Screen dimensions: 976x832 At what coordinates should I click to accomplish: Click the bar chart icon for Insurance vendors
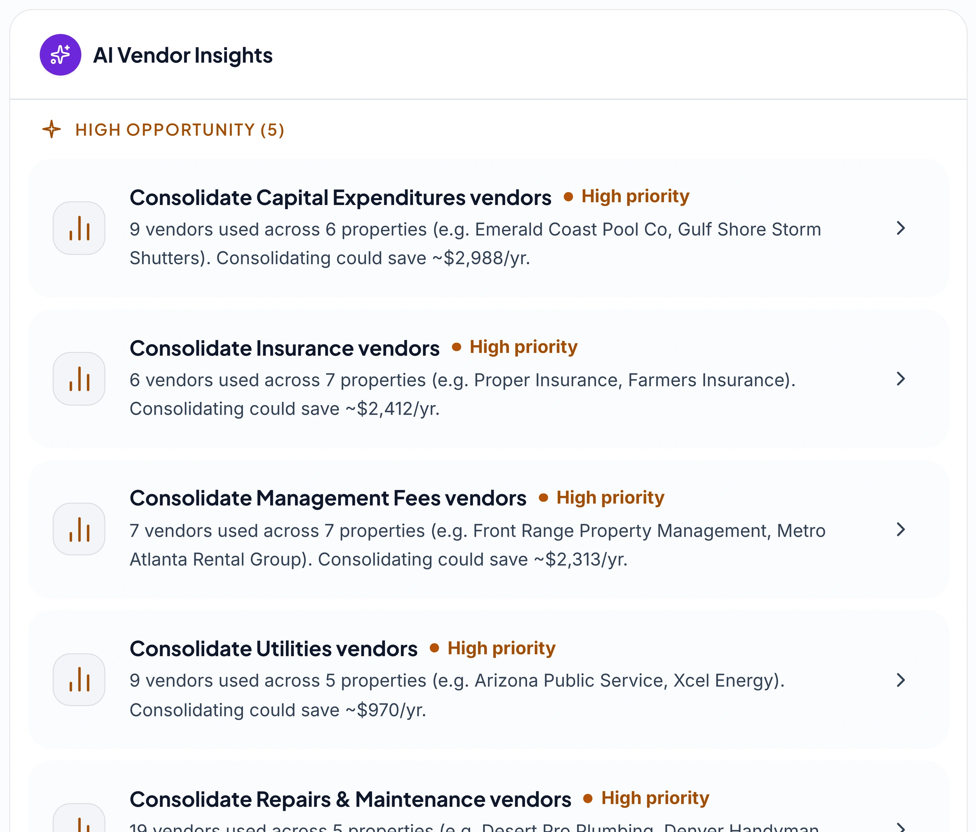point(79,379)
